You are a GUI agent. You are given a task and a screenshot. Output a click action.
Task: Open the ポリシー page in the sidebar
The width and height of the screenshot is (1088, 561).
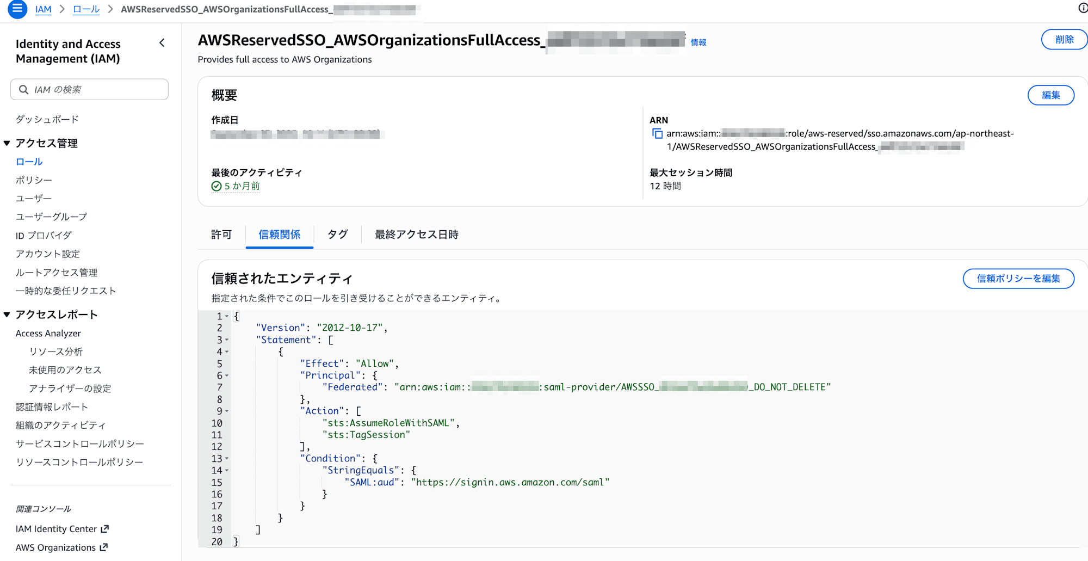(34, 180)
